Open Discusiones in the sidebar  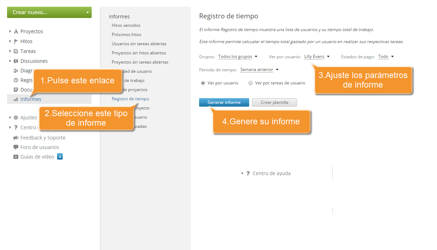click(x=34, y=61)
